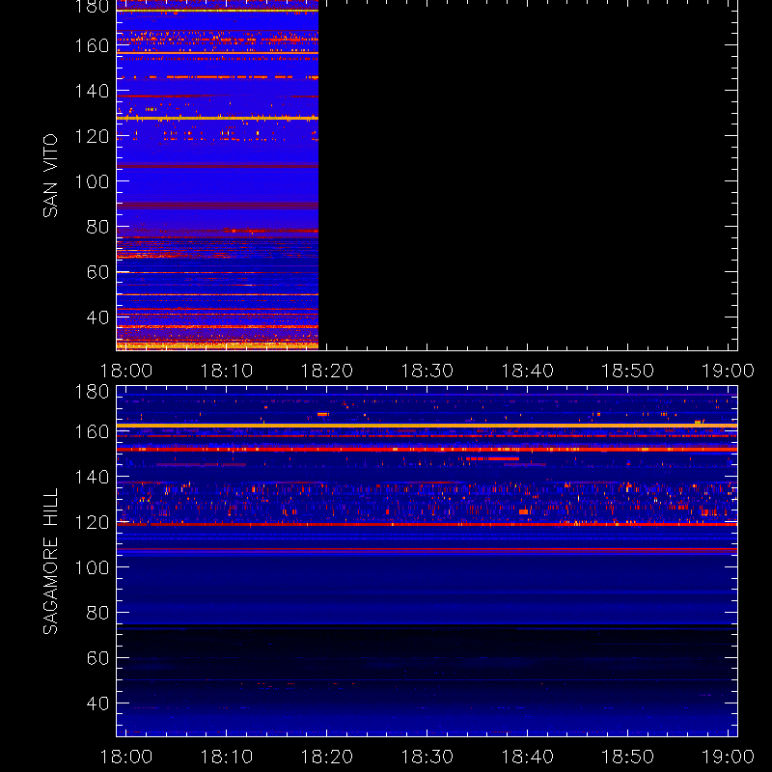Viewport: 772px width, 772px height.
Task: Select the 140 tick label on Sagamore Hill axis
Action: [x=92, y=477]
